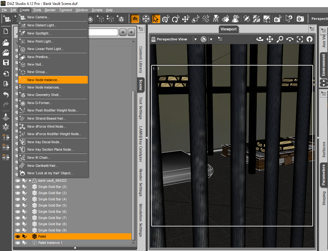Open the Perspective View dropdown arrow
The height and width of the screenshot is (251, 328).
click(x=195, y=39)
